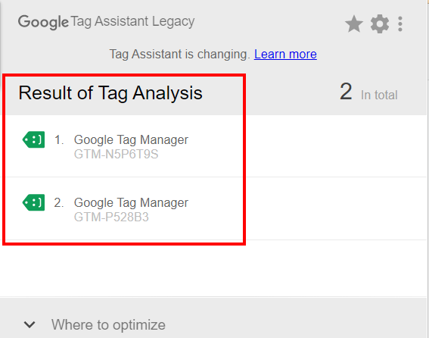Click the Tag Assistant Legacy title
The image size is (429, 338).
[x=132, y=22]
